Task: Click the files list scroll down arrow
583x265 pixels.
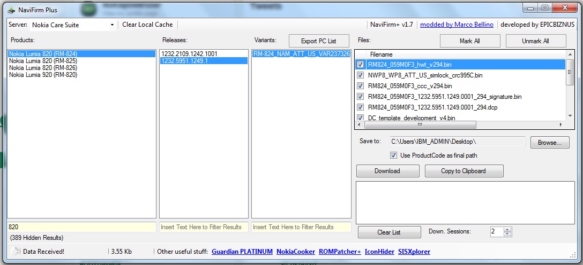Action: [570, 116]
